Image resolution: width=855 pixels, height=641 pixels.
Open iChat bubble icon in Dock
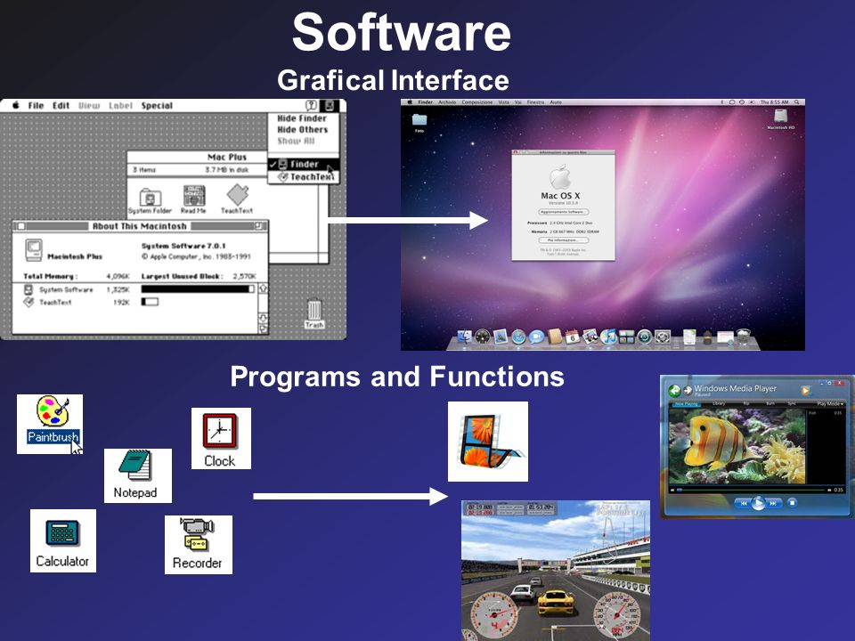tap(536, 337)
